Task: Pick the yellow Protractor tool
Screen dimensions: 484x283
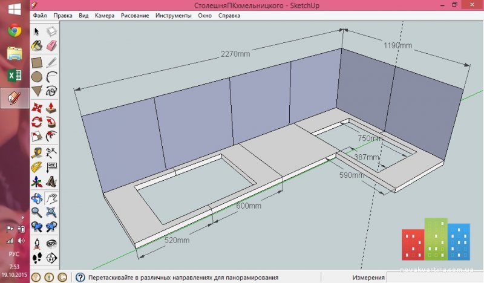Action: click(37, 167)
